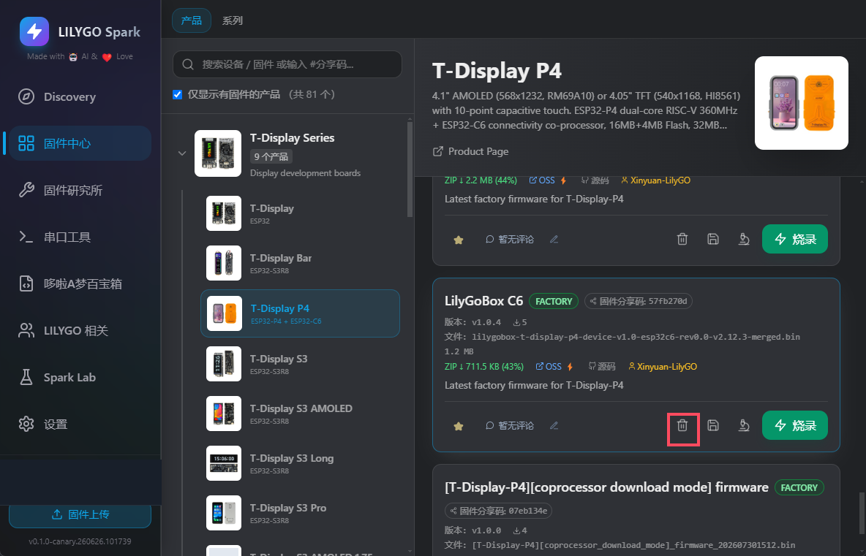The width and height of the screenshot is (866, 556).
Task: Open OSS link in the 2.2 MB firmware card
Action: tap(542, 180)
